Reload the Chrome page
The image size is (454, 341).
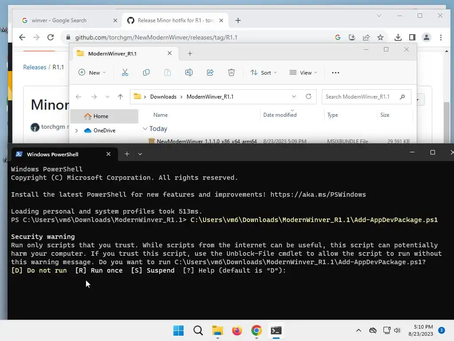(51, 37)
